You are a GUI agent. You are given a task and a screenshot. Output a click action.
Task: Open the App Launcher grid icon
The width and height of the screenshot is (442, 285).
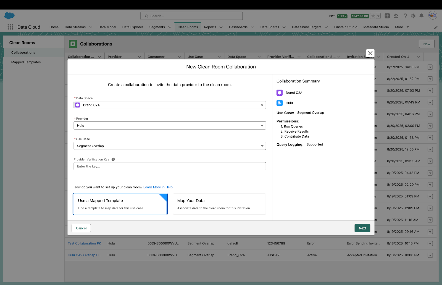[10, 27]
